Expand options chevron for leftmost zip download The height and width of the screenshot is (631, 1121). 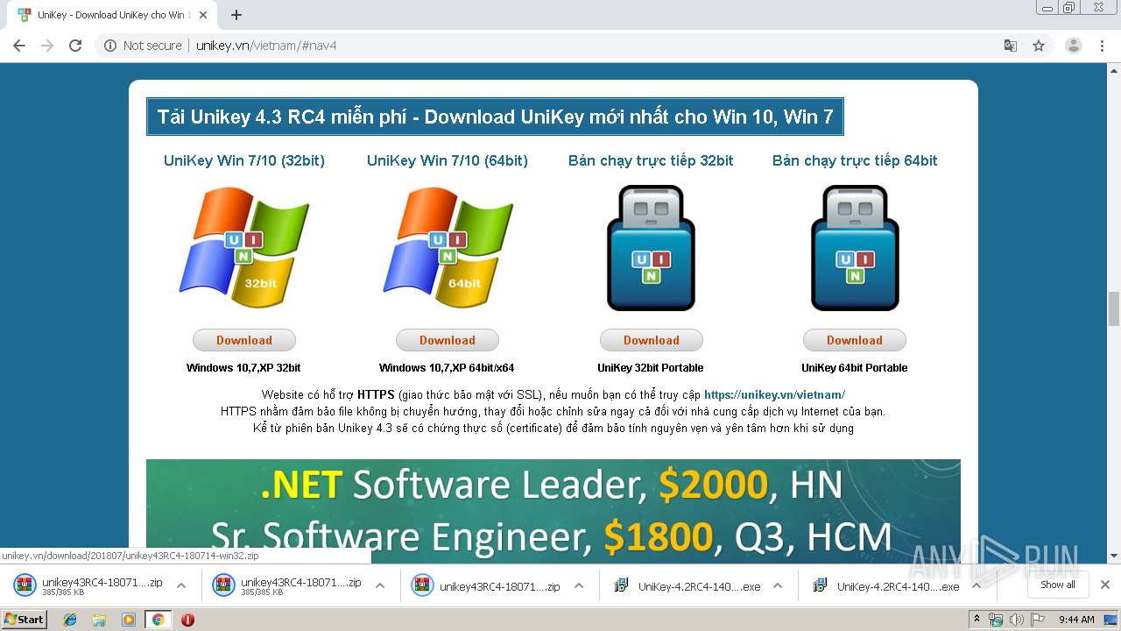click(181, 586)
